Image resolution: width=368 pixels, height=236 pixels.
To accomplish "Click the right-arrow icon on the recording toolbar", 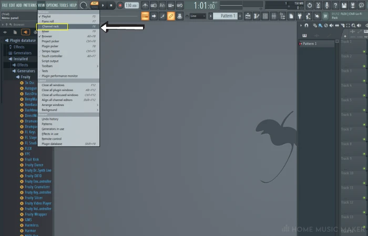I will click(x=154, y=16).
